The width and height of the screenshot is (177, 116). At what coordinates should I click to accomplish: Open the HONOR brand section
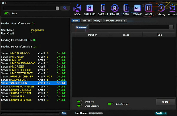point(149,10)
